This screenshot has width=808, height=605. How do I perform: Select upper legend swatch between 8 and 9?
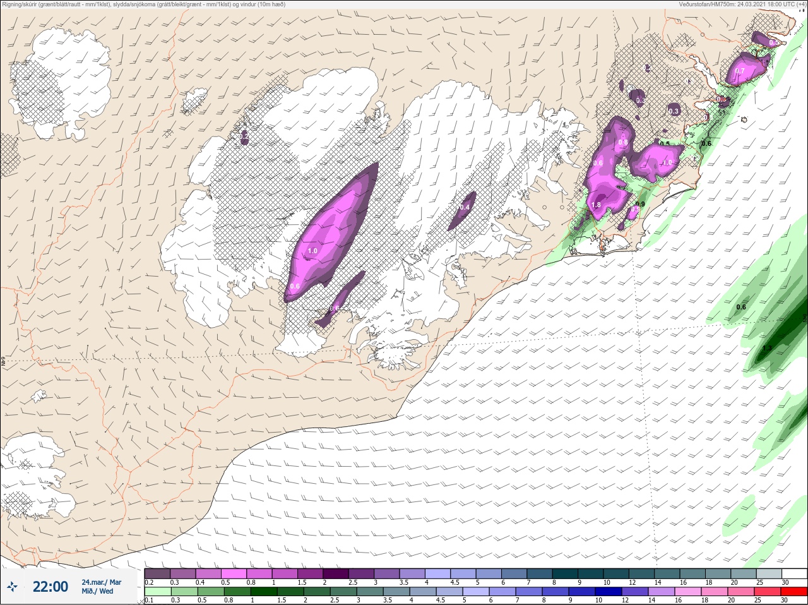click(x=566, y=573)
